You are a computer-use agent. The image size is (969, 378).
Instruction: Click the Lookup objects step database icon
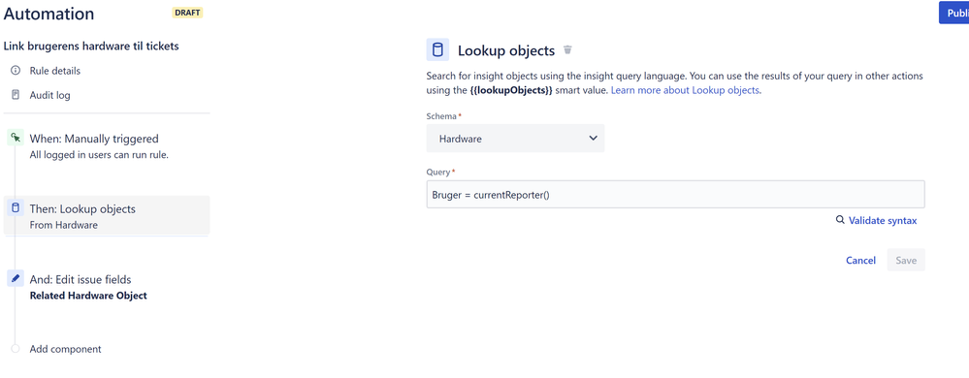click(x=16, y=208)
